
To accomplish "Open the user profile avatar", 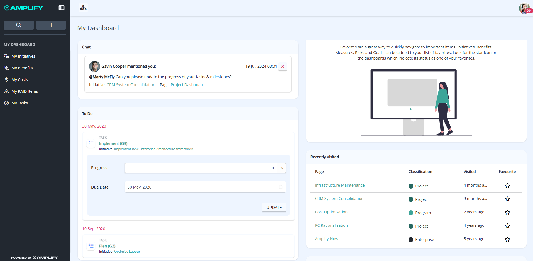I will (524, 8).
